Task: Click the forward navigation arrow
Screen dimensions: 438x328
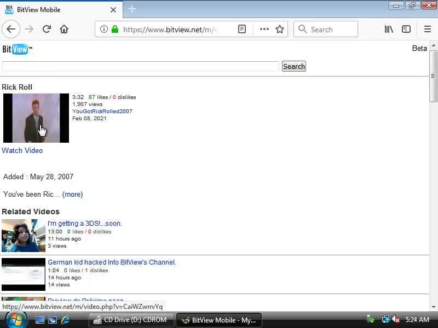Action: coord(29,29)
